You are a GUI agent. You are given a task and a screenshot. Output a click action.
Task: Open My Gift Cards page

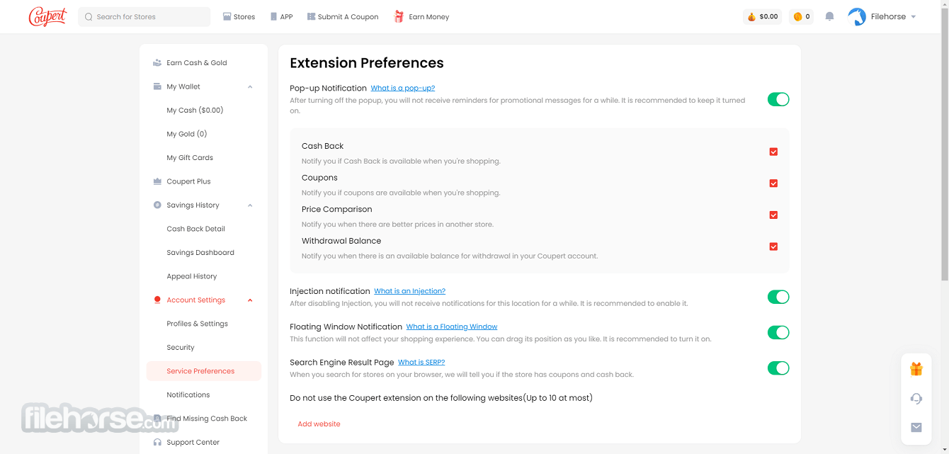point(190,158)
